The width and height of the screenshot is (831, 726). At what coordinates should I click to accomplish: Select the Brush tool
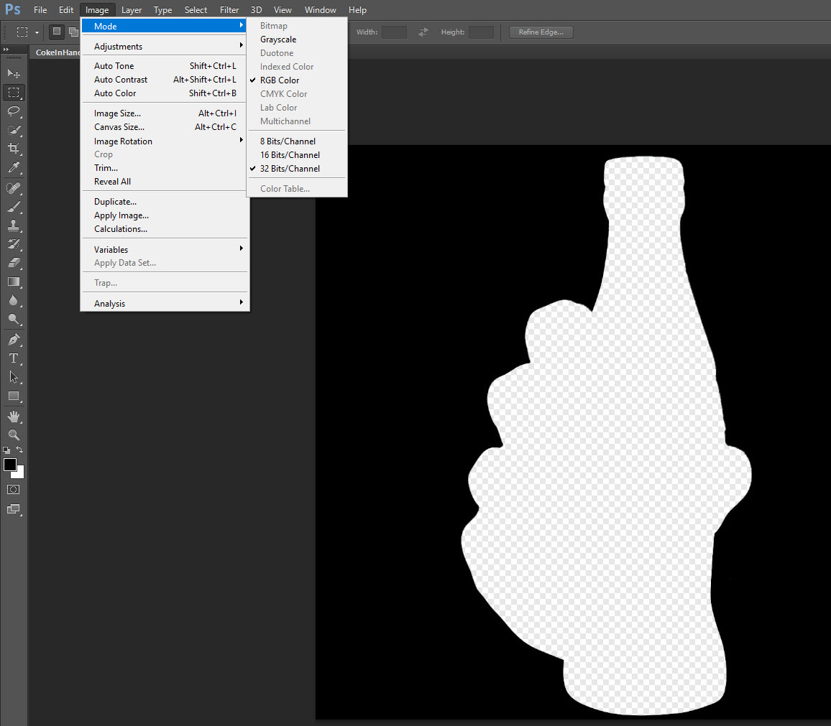[13, 207]
